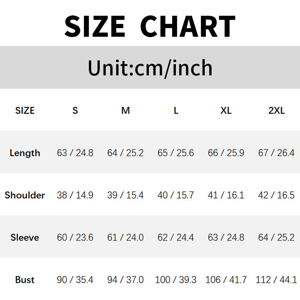Click the 62 / 24.4 Sleeve cell
The image size is (300, 300).
click(x=175, y=238)
